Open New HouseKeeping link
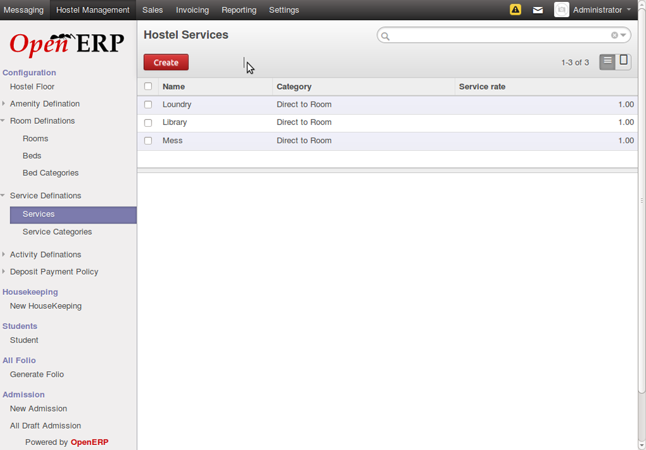This screenshot has height=450, width=646. [45, 305]
